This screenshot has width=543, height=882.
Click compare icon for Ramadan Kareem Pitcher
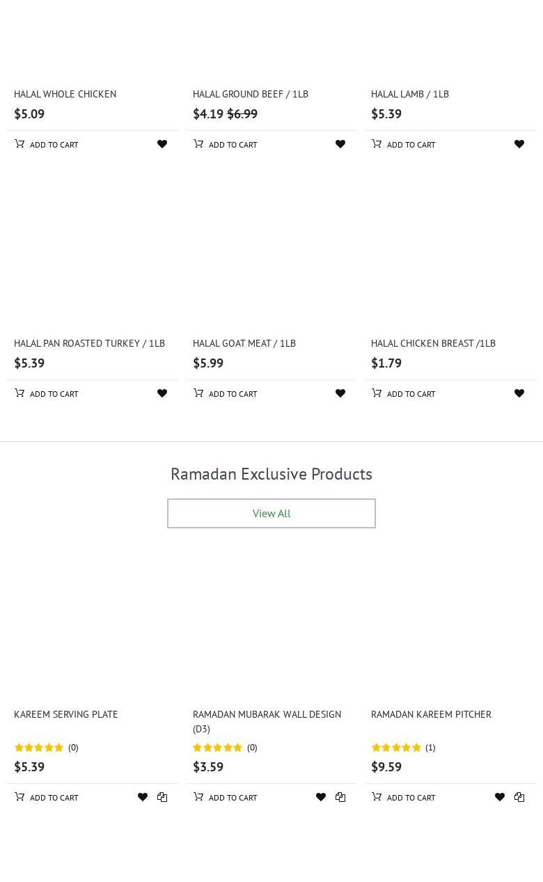(x=519, y=797)
